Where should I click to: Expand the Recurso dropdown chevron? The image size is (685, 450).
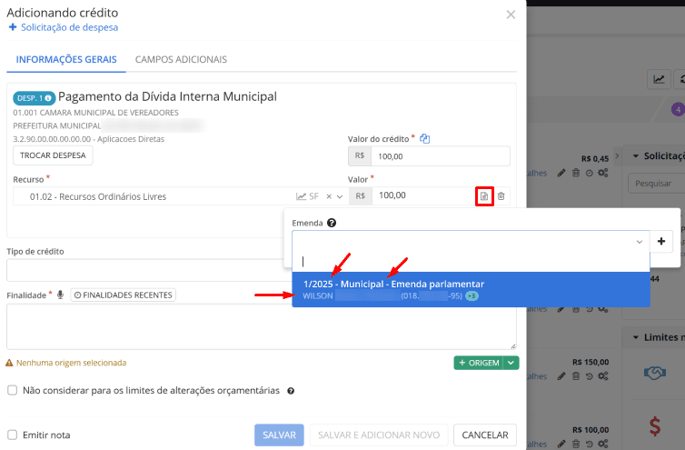tap(340, 196)
